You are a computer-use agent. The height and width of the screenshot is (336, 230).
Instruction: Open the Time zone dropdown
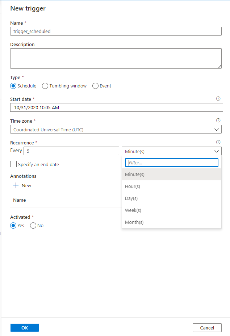(x=116, y=130)
